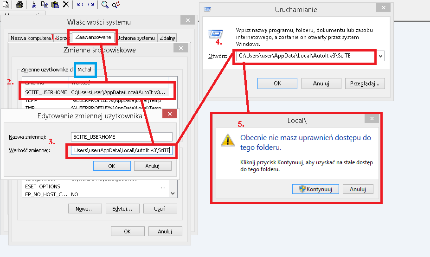The width and height of the screenshot is (430, 257).
Task: Redo with the right arrow icon
Action: click(x=91, y=5)
